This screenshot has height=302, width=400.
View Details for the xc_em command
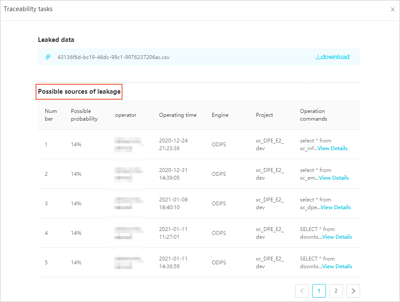334,178
